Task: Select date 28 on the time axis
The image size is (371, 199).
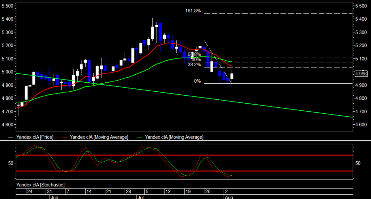Action: (129, 192)
